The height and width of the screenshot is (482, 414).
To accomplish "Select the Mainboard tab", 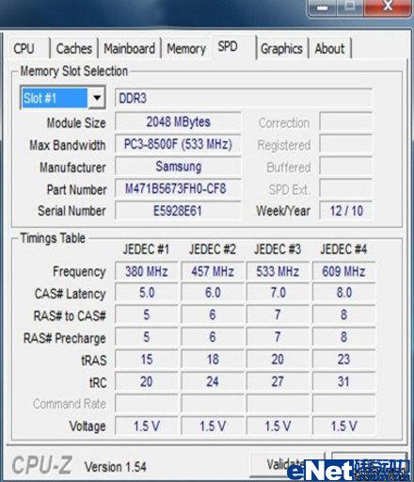I will click(x=130, y=49).
